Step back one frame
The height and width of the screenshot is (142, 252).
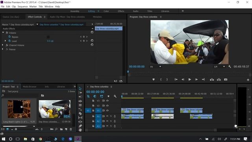pyautogui.click(x=183, y=80)
